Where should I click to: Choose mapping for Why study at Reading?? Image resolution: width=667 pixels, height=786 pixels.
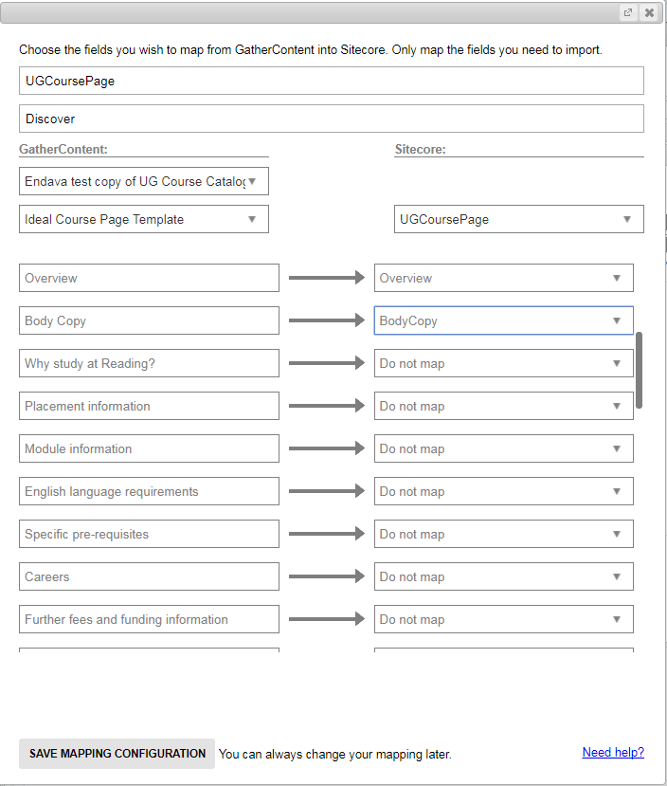coord(504,363)
